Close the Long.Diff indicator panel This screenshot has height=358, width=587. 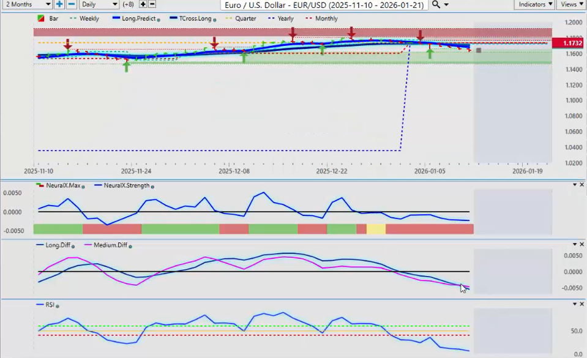(x=581, y=245)
